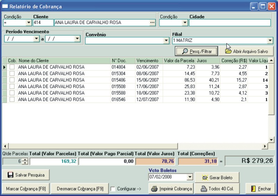Open the Período Vencimento end date dropdown

click(x=77, y=39)
